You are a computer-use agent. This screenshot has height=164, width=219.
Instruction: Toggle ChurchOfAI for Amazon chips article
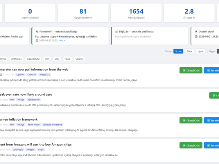click(x=191, y=145)
